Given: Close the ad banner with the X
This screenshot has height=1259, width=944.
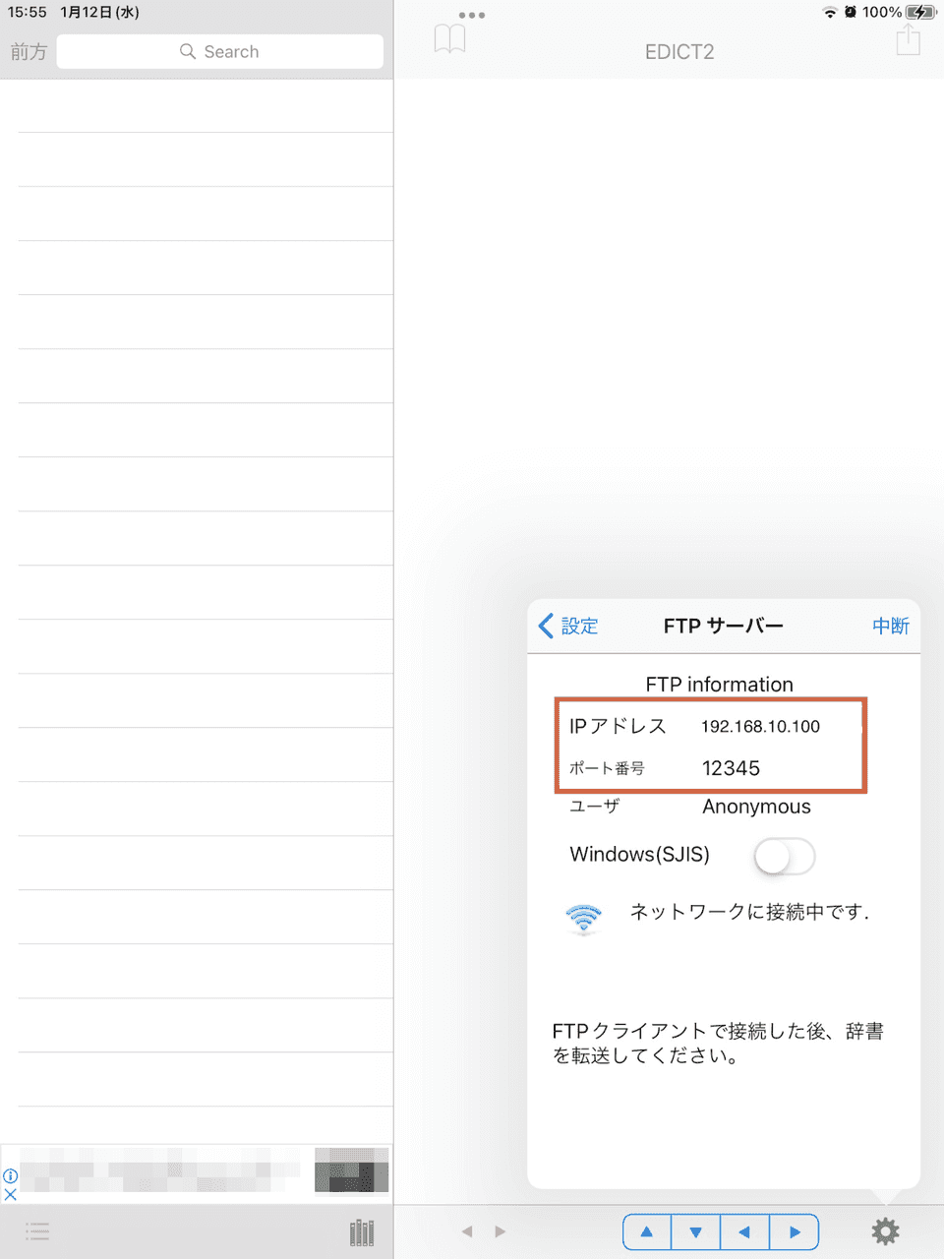Looking at the screenshot, I should click(x=10, y=1195).
